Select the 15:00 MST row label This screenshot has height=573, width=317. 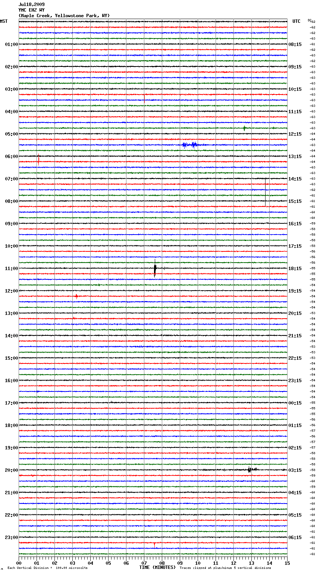(x=12, y=358)
